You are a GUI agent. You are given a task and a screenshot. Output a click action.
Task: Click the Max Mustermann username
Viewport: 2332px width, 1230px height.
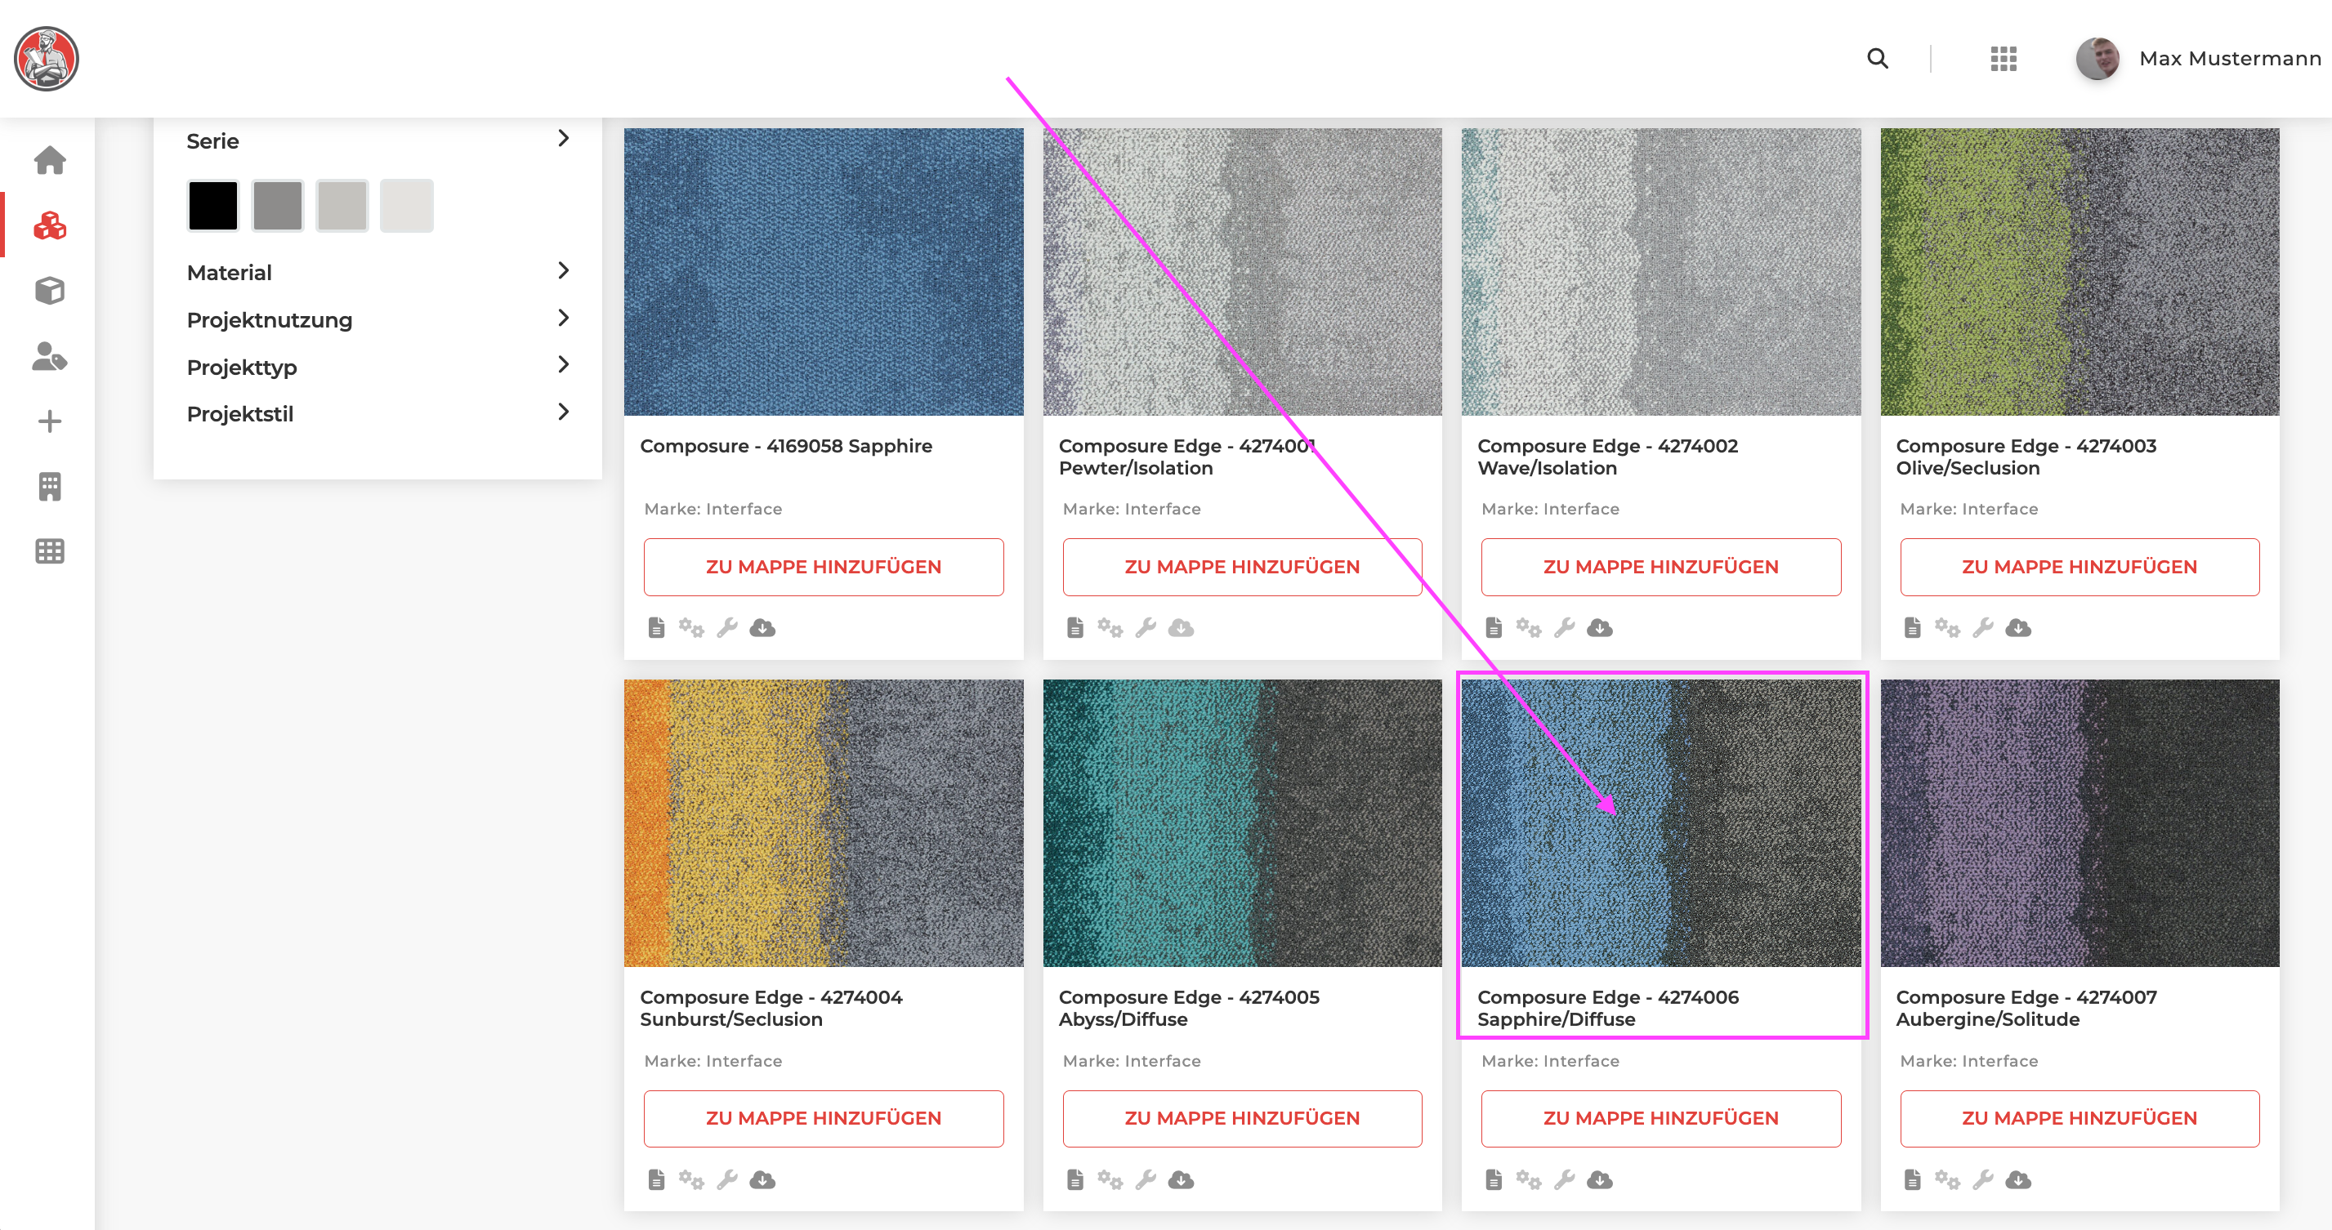(x=2230, y=59)
